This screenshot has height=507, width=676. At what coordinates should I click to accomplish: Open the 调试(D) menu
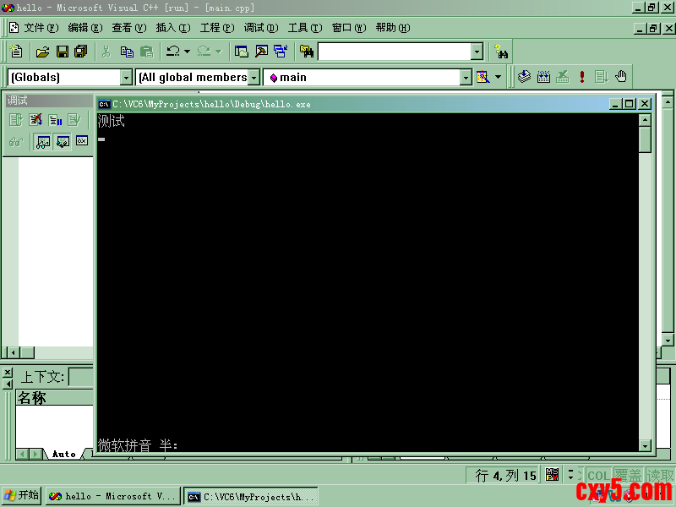(261, 28)
